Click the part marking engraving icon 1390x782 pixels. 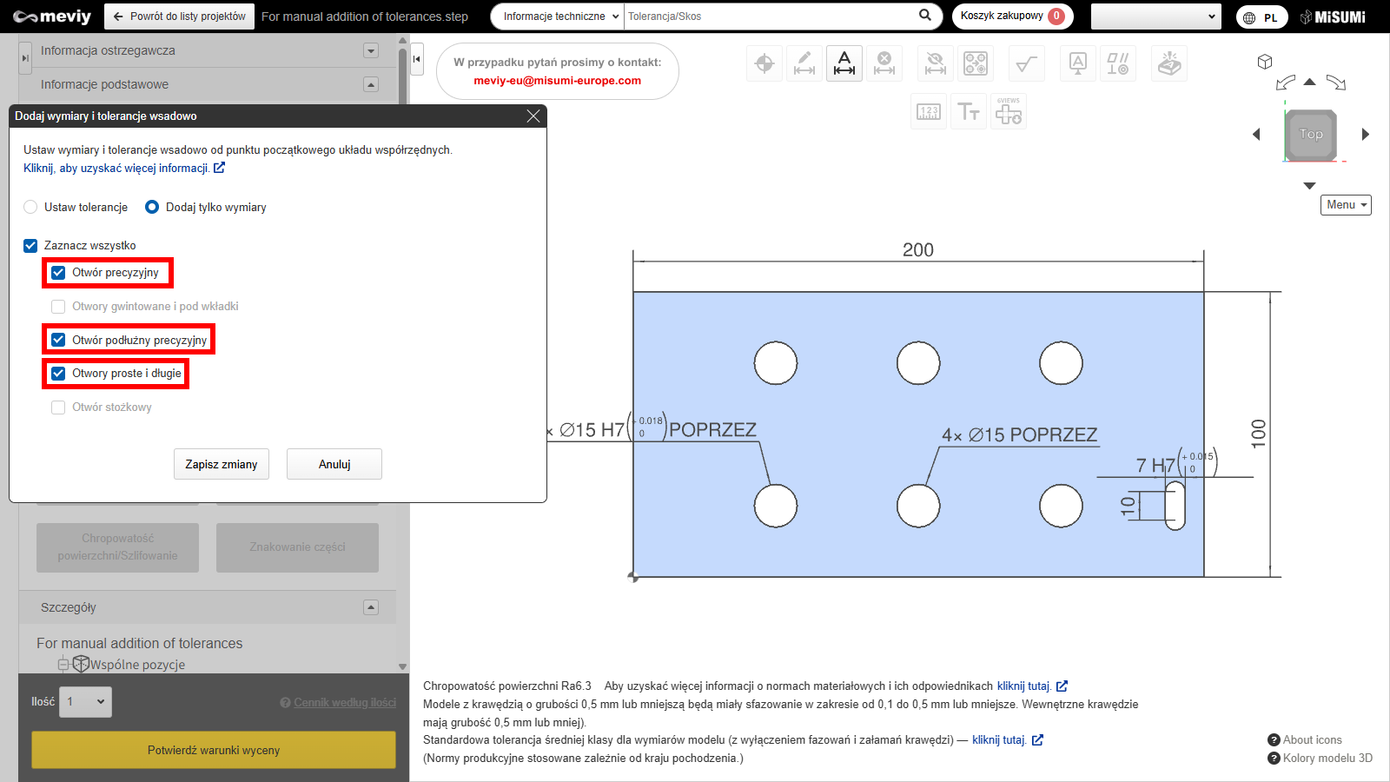1168,63
